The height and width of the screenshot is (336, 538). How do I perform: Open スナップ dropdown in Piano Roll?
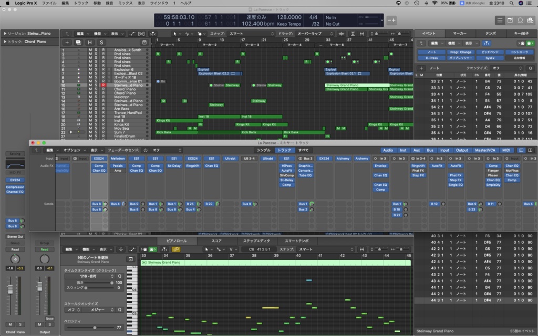[326, 249]
